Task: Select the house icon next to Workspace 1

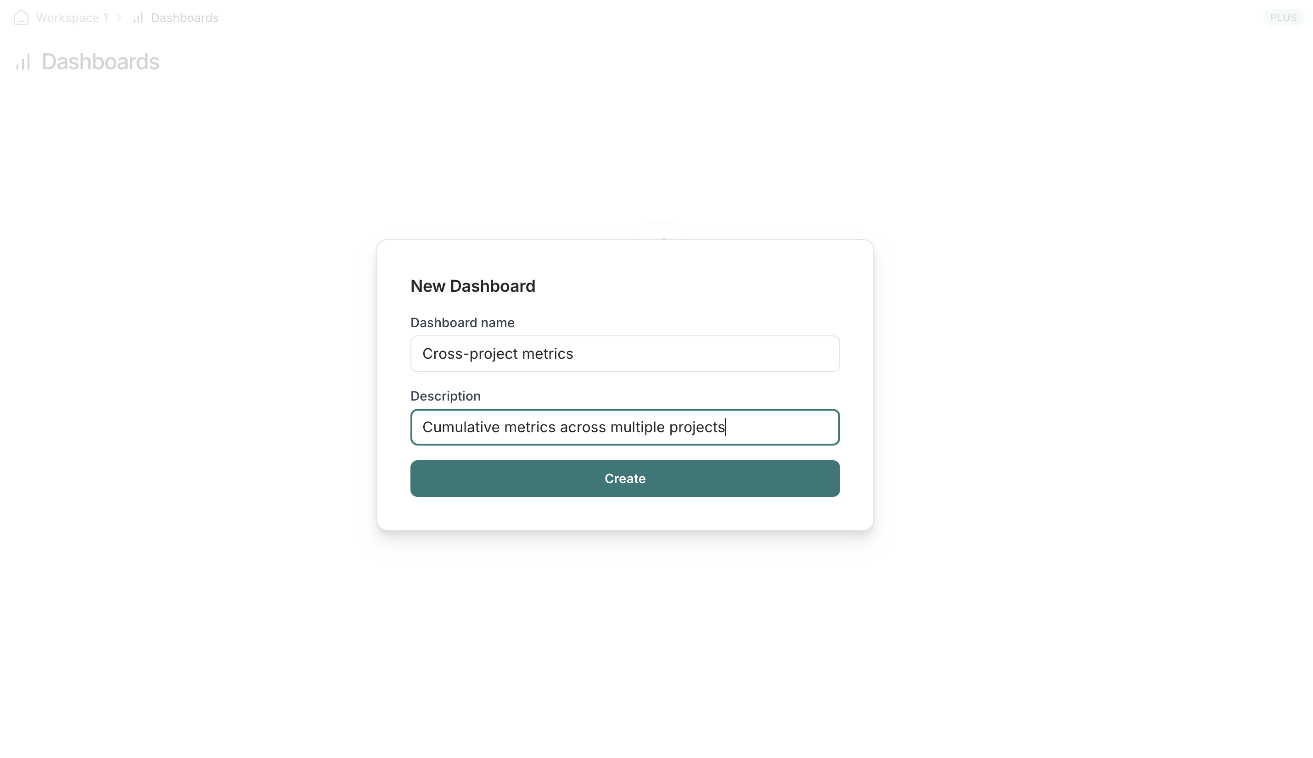Action: (x=21, y=17)
